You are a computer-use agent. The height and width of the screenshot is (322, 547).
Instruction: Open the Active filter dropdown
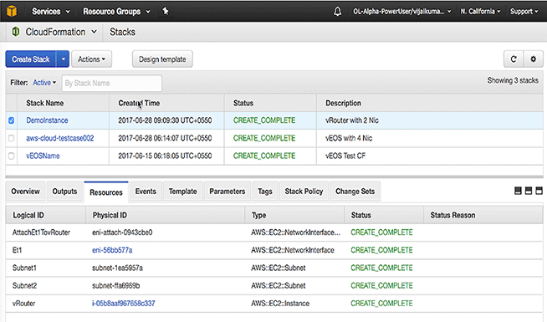point(44,83)
